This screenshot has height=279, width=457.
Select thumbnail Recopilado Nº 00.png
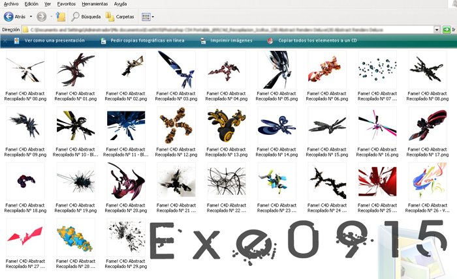(25, 70)
